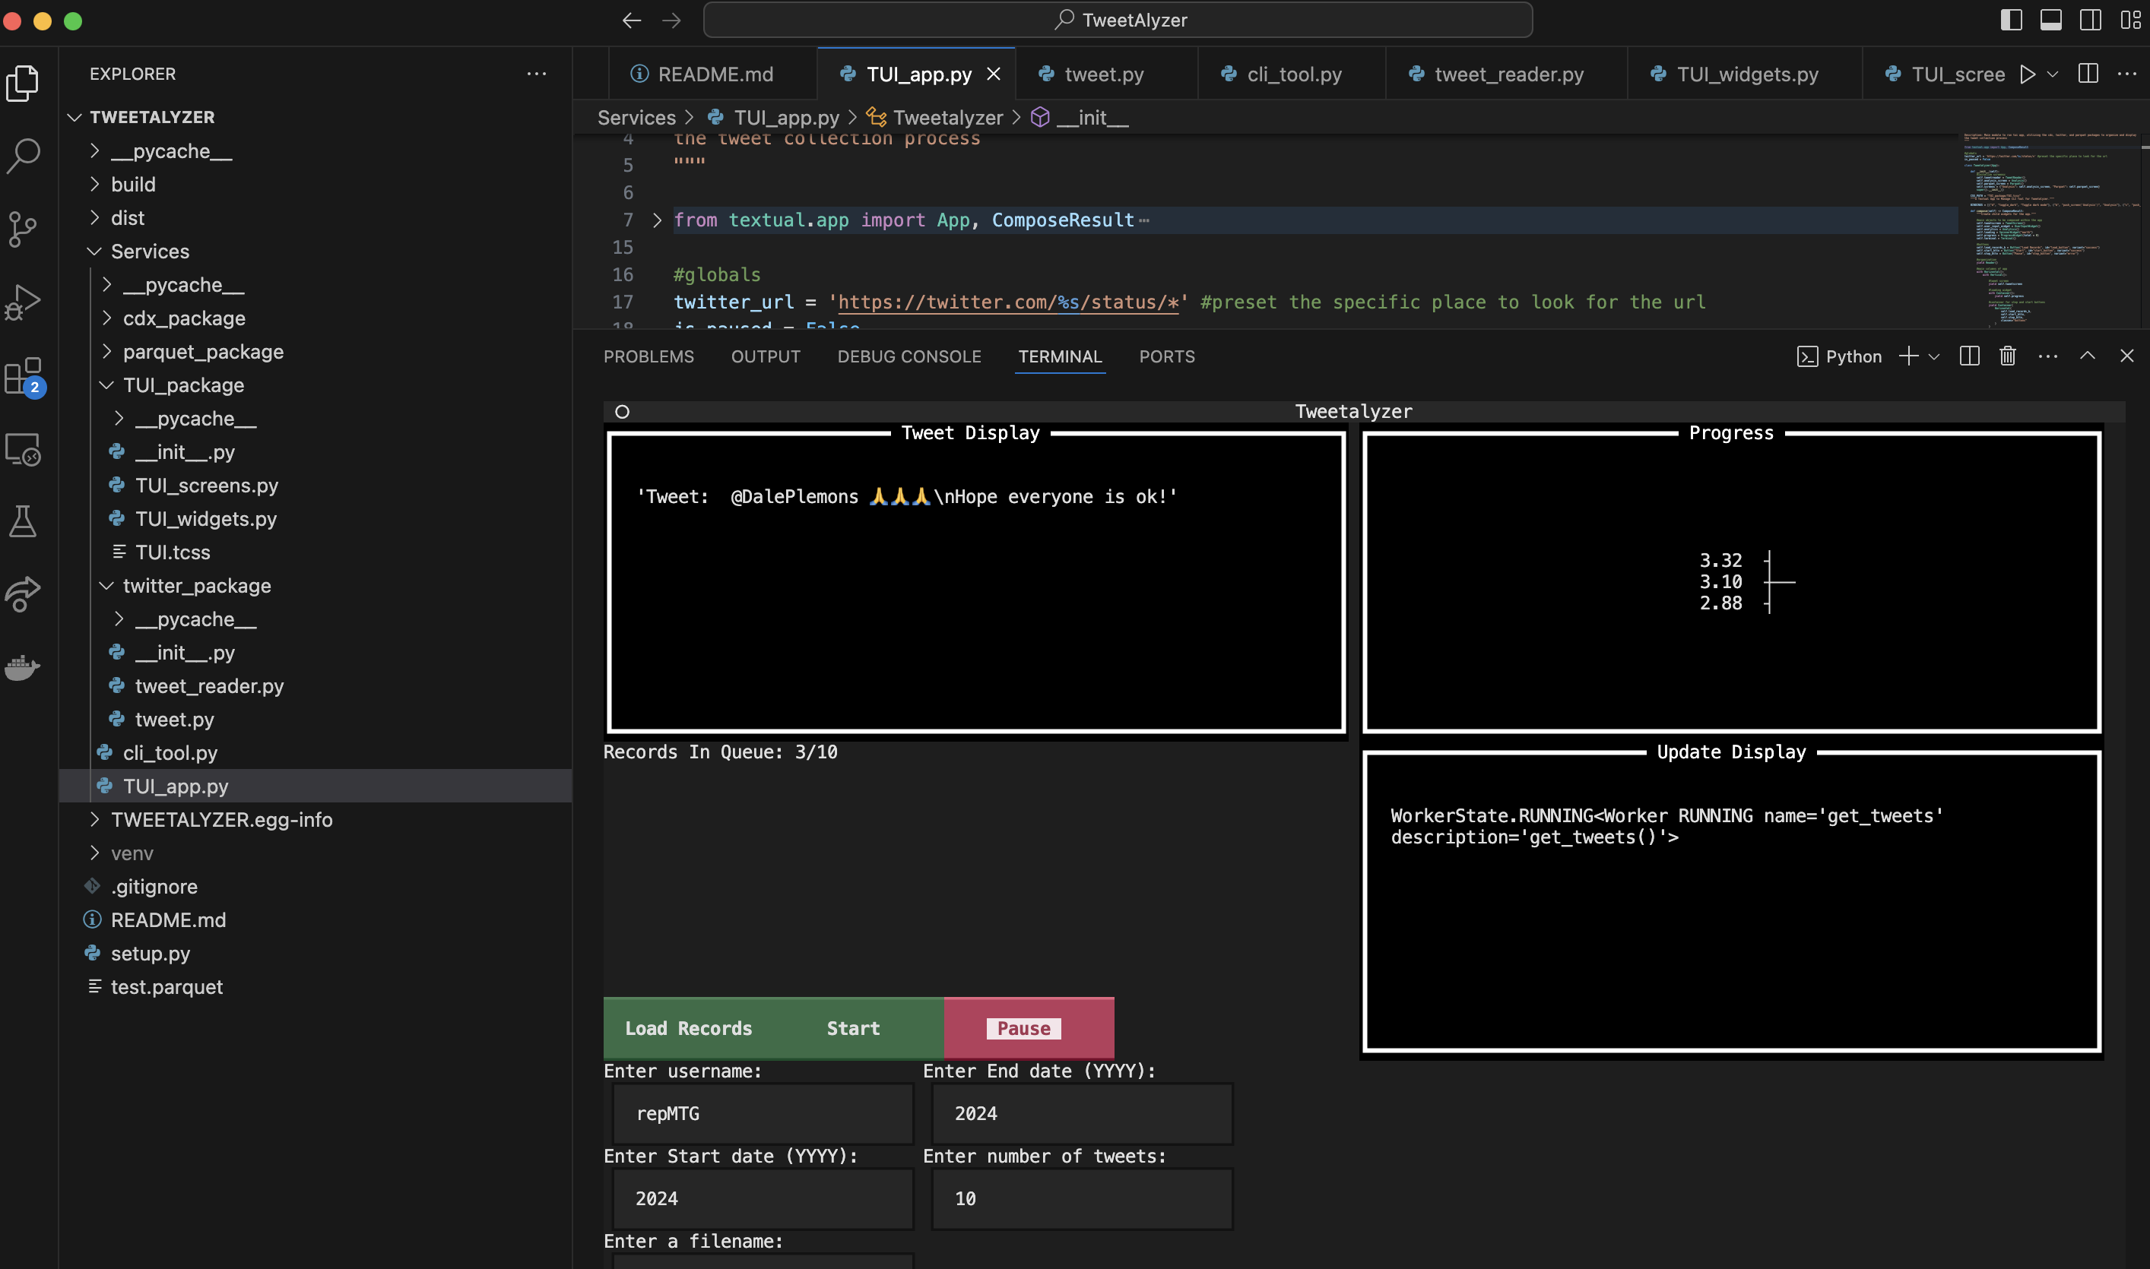Expand the build folder
This screenshot has height=1269, width=2150.
click(134, 184)
